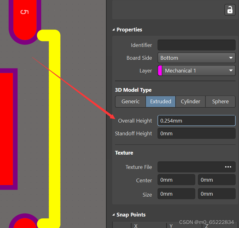This screenshot has height=228, width=239.
Task: Click second Center value field
Action: (x=217, y=180)
